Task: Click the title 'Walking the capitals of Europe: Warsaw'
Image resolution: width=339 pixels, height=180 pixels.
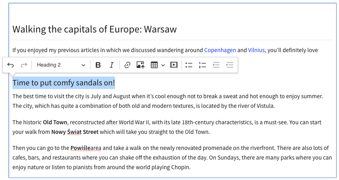Action: pos(95,29)
